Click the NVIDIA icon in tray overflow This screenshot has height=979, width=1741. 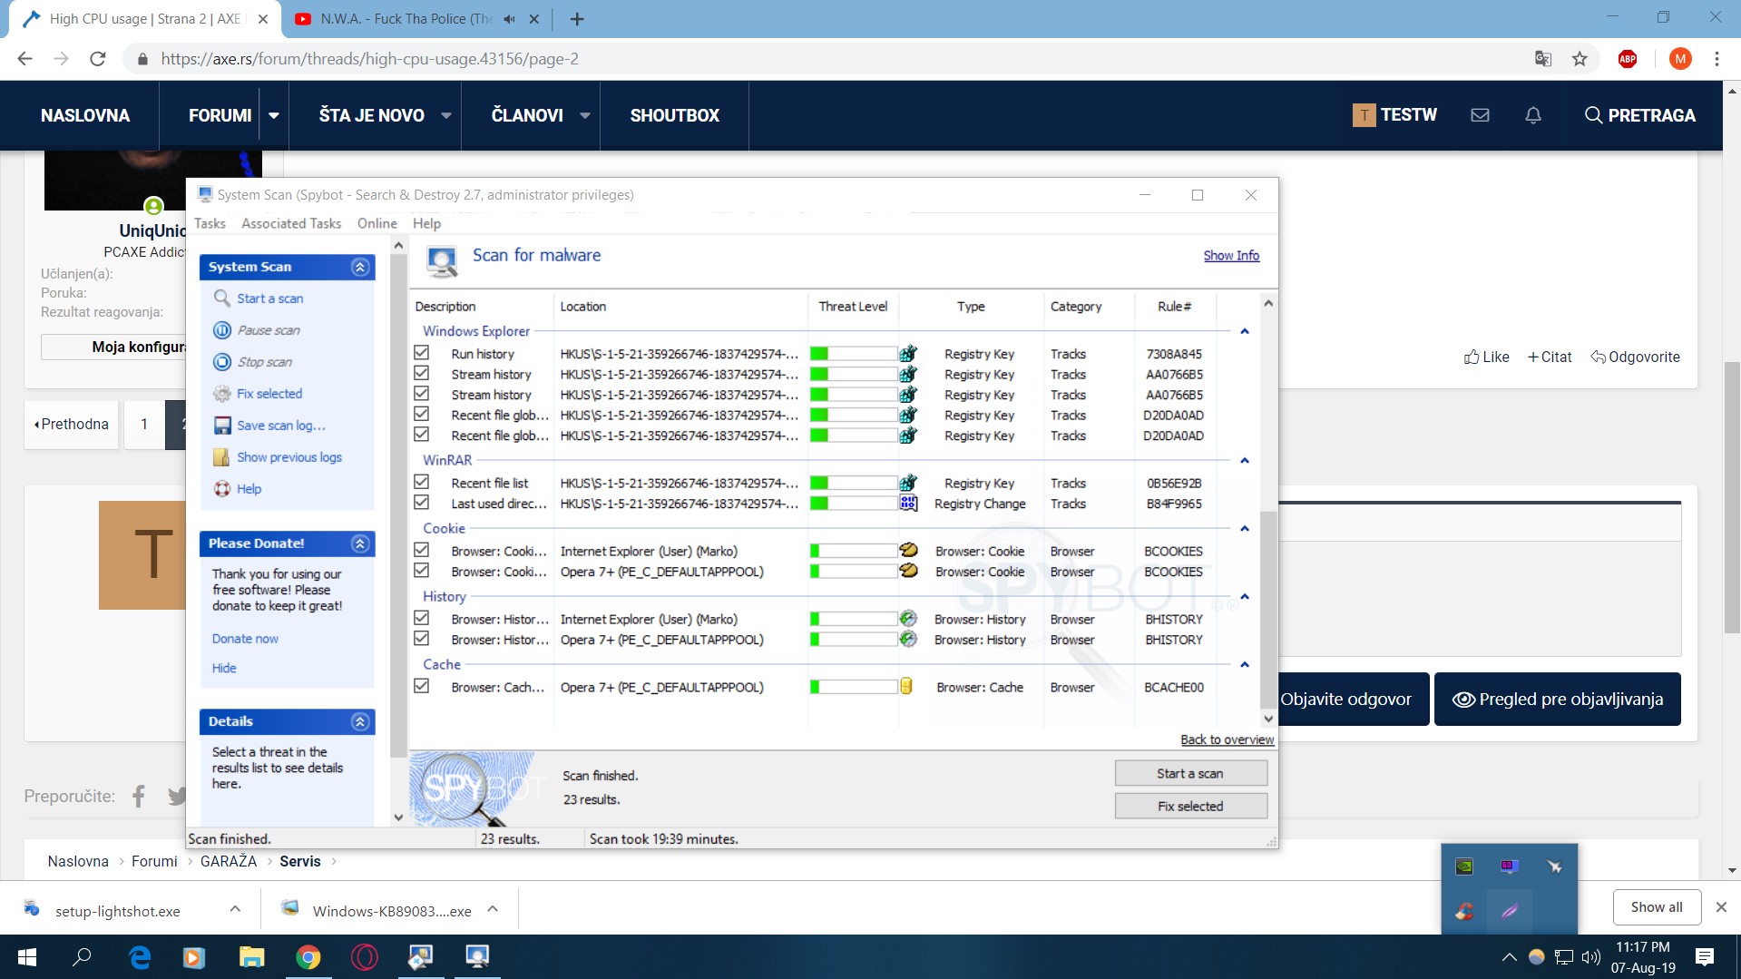point(1464,866)
